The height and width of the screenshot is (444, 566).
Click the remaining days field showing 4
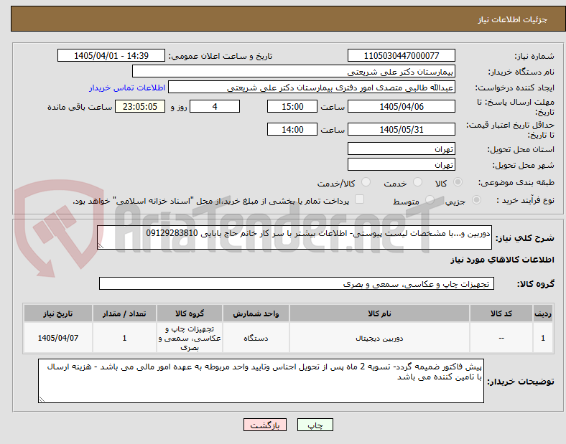pos(215,106)
